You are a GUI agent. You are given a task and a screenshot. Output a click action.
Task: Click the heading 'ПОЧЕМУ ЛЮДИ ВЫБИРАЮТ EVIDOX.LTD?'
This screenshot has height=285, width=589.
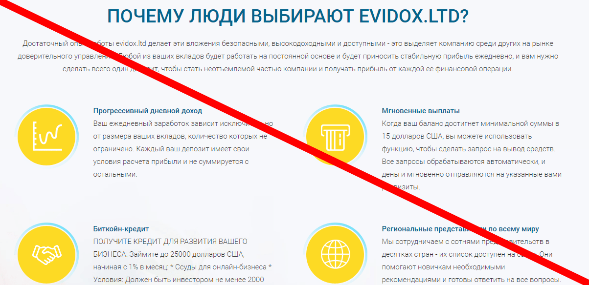point(288,17)
